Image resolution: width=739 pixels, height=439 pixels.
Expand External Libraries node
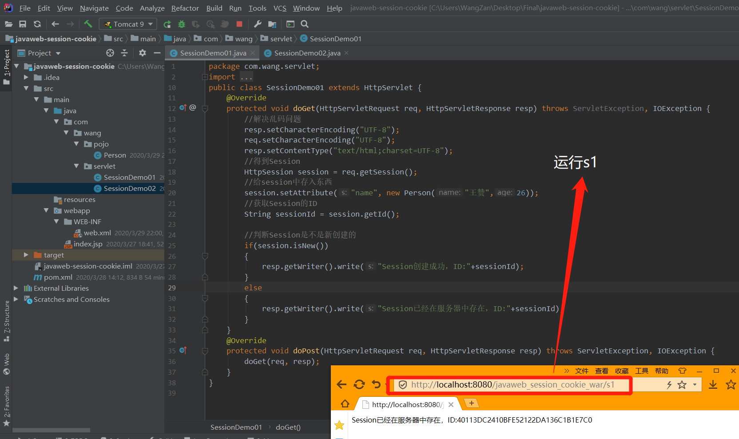16,288
